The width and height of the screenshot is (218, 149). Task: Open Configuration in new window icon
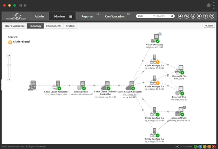129,14
